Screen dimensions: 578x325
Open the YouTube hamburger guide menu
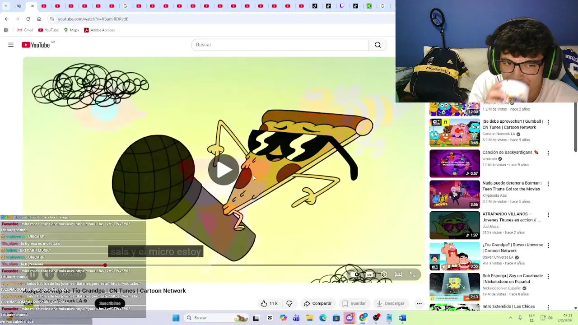pyautogui.click(x=11, y=45)
